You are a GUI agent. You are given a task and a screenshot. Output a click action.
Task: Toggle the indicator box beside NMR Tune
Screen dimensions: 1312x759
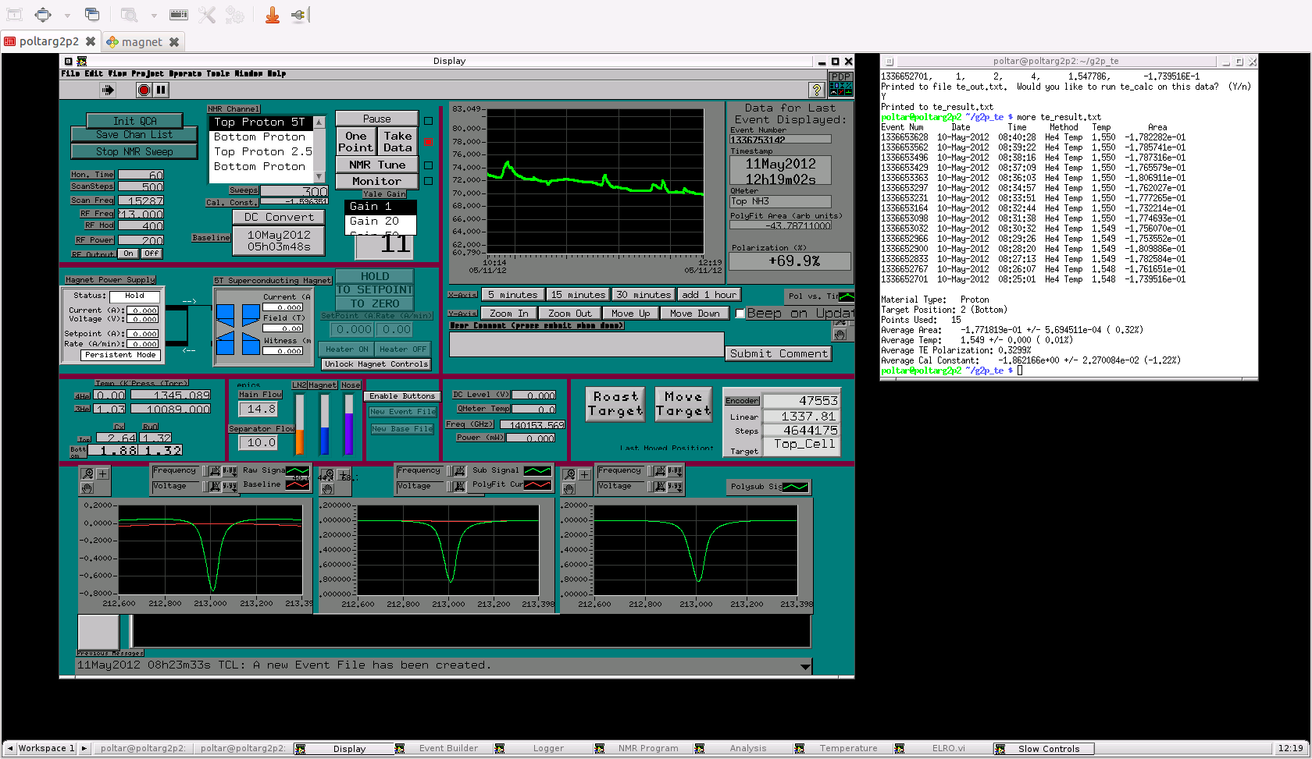coord(428,165)
